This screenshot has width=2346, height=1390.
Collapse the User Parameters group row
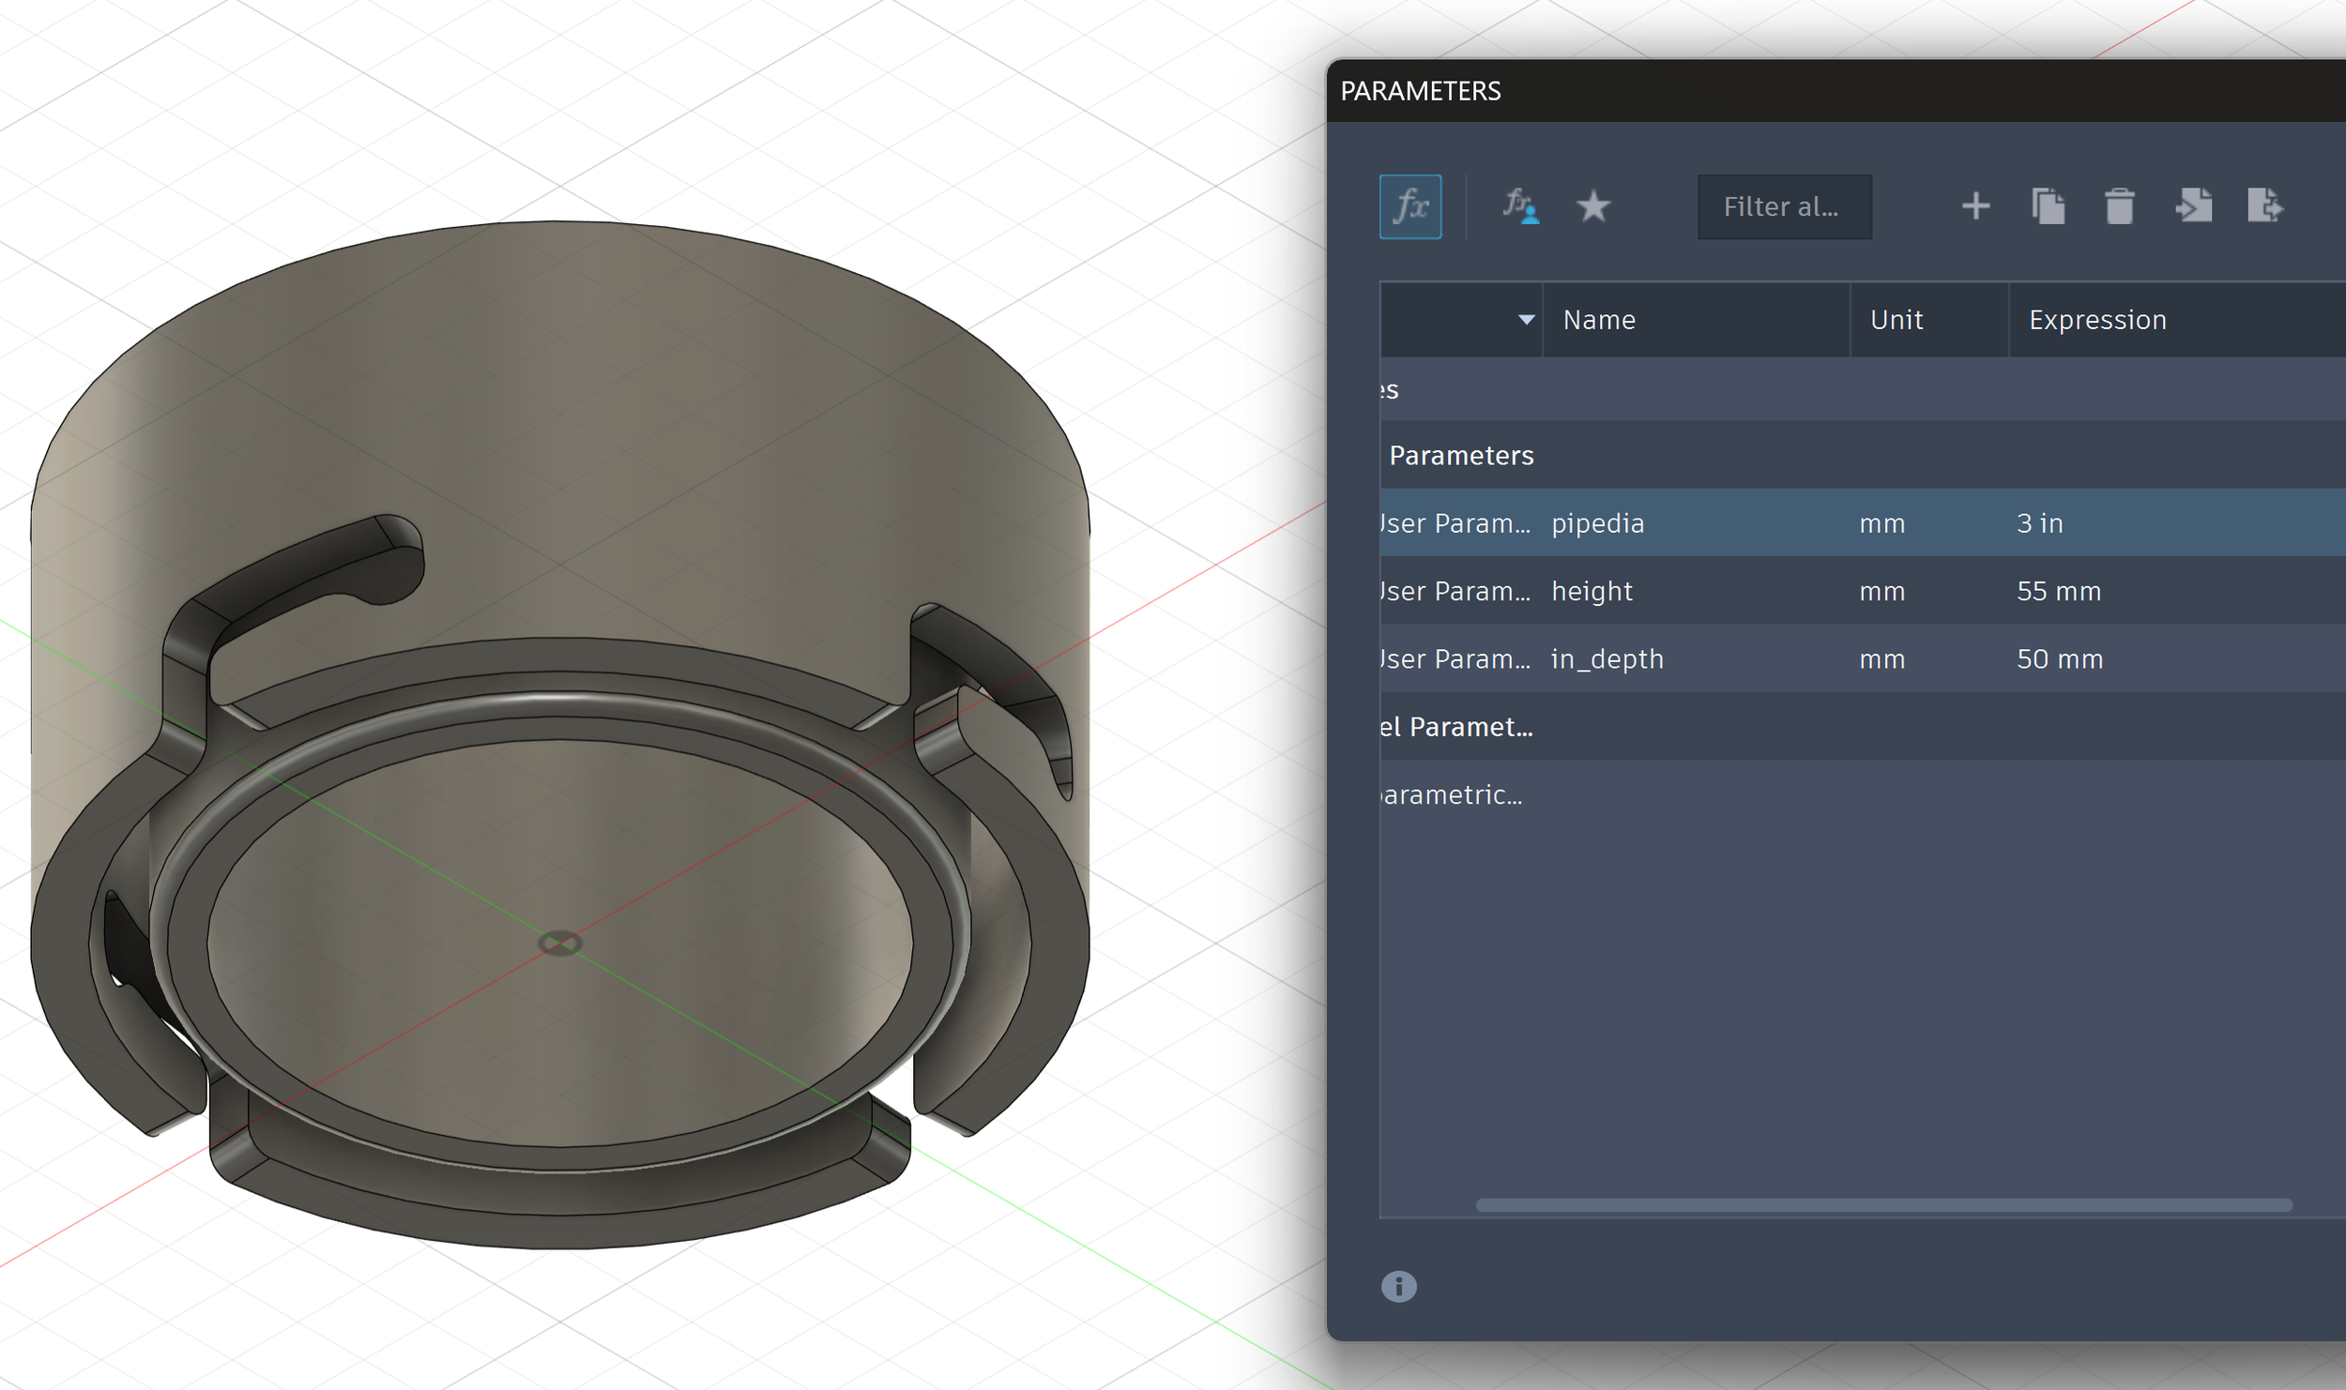tap(1460, 456)
